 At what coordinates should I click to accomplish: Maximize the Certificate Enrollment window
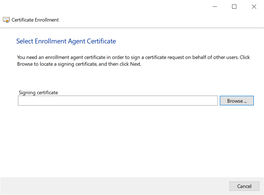[x=234, y=7]
